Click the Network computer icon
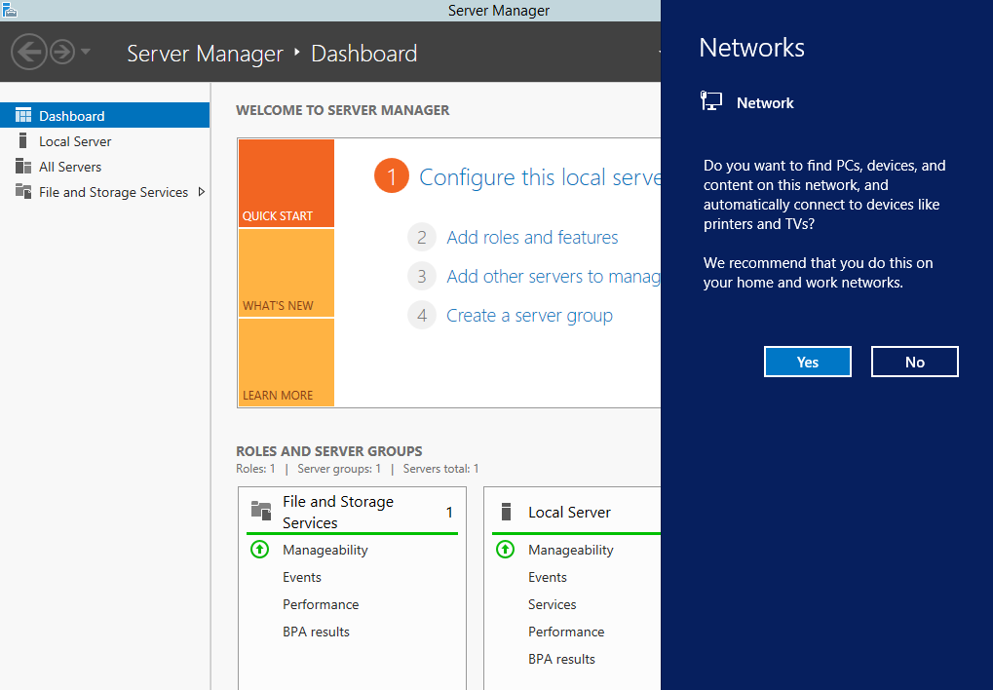Screen dimensions: 993x690 click(711, 101)
